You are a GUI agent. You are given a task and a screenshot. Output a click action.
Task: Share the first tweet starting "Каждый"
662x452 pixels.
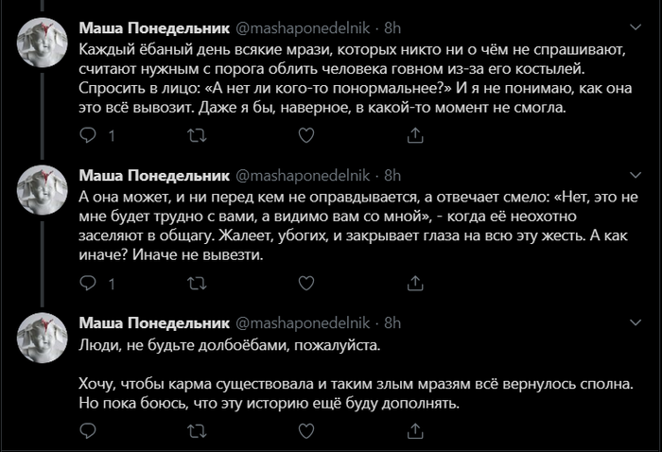tap(414, 136)
